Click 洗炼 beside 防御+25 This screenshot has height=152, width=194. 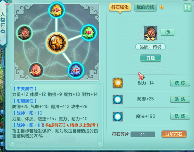pos(180,99)
